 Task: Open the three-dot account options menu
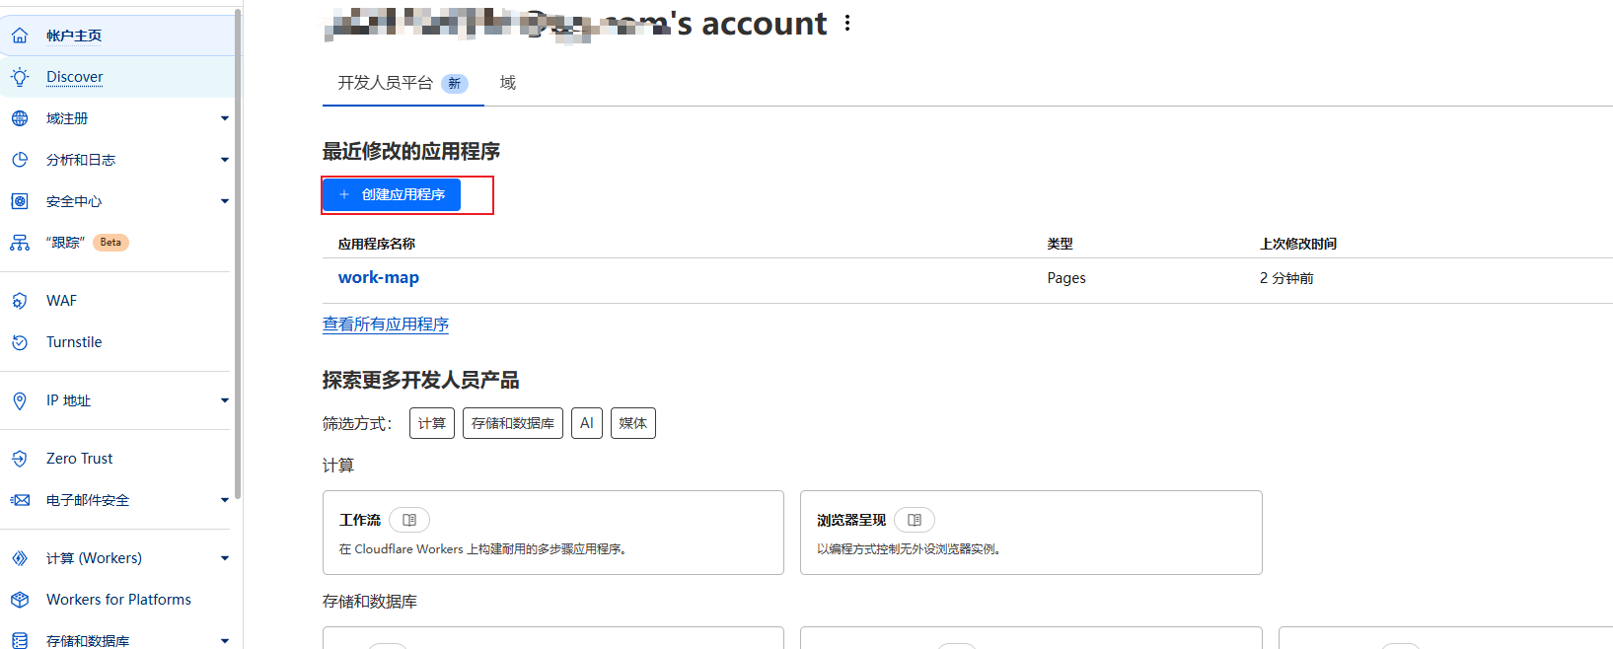847,23
